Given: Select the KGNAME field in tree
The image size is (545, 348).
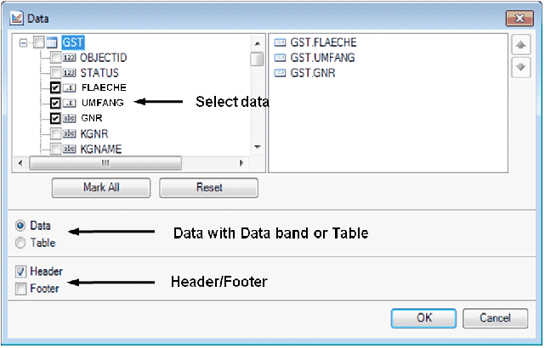Looking at the screenshot, I should point(100,149).
